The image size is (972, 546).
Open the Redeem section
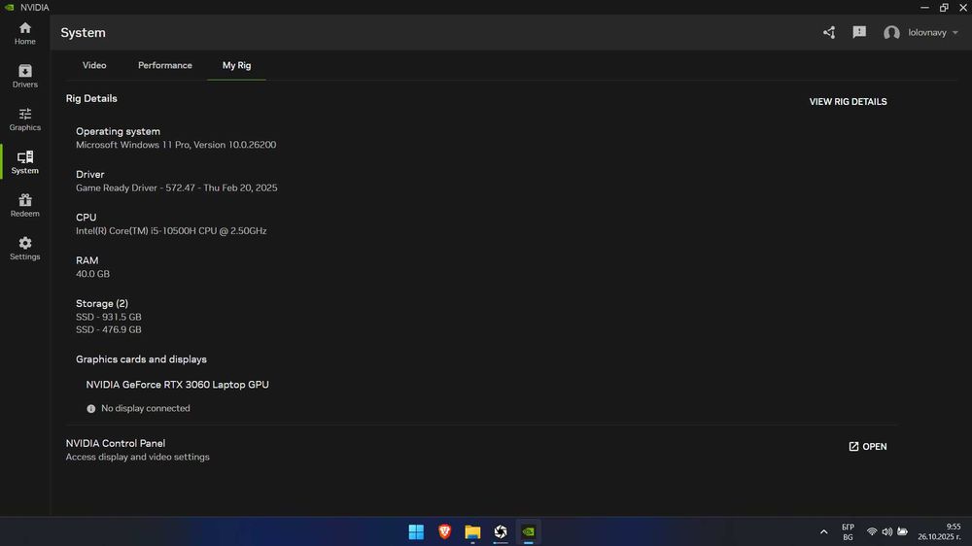25,205
